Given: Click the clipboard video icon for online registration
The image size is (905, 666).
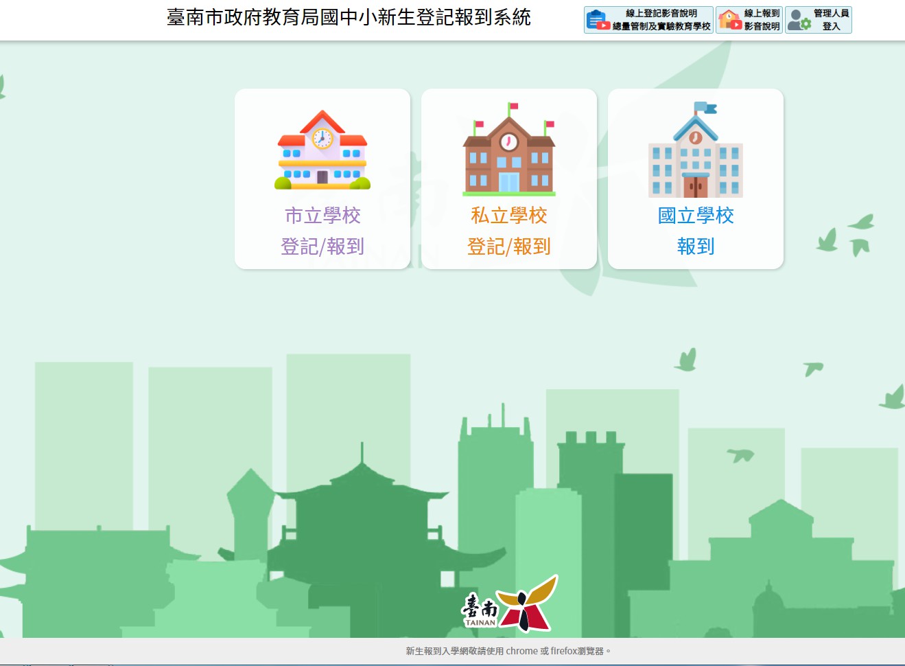Looking at the screenshot, I should click(598, 20).
